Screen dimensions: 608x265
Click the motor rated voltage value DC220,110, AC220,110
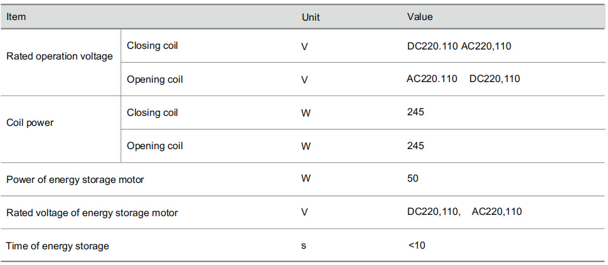point(464,212)
